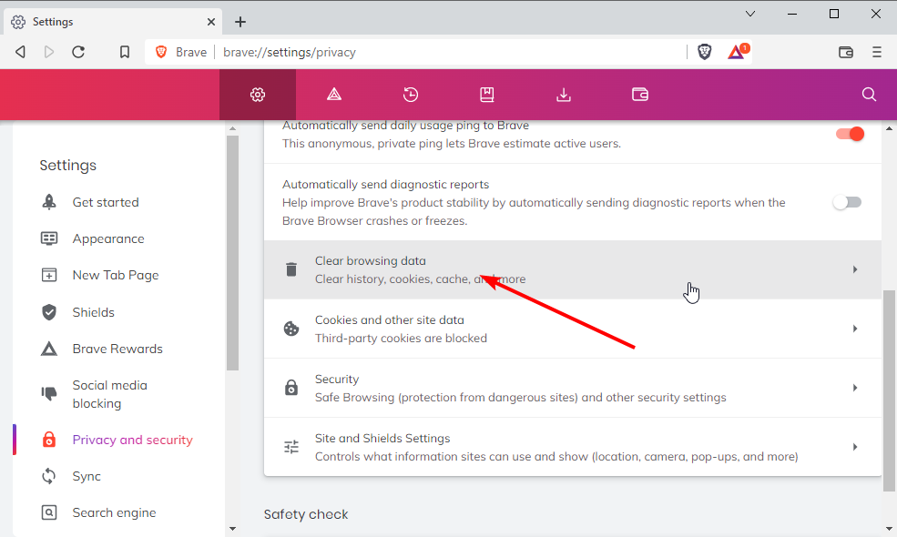Open Get started in the sidebar

(x=106, y=202)
